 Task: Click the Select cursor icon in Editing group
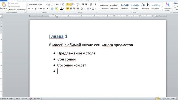175,10
